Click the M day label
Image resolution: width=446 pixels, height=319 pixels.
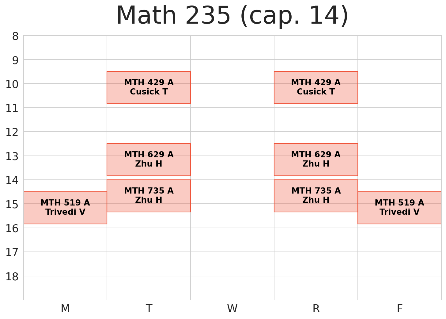coord(65,309)
